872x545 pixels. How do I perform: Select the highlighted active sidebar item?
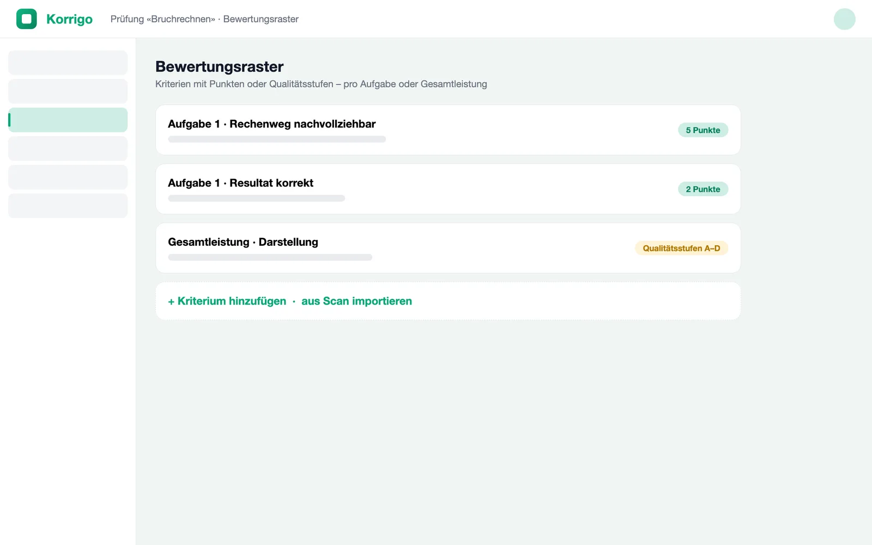click(x=68, y=120)
